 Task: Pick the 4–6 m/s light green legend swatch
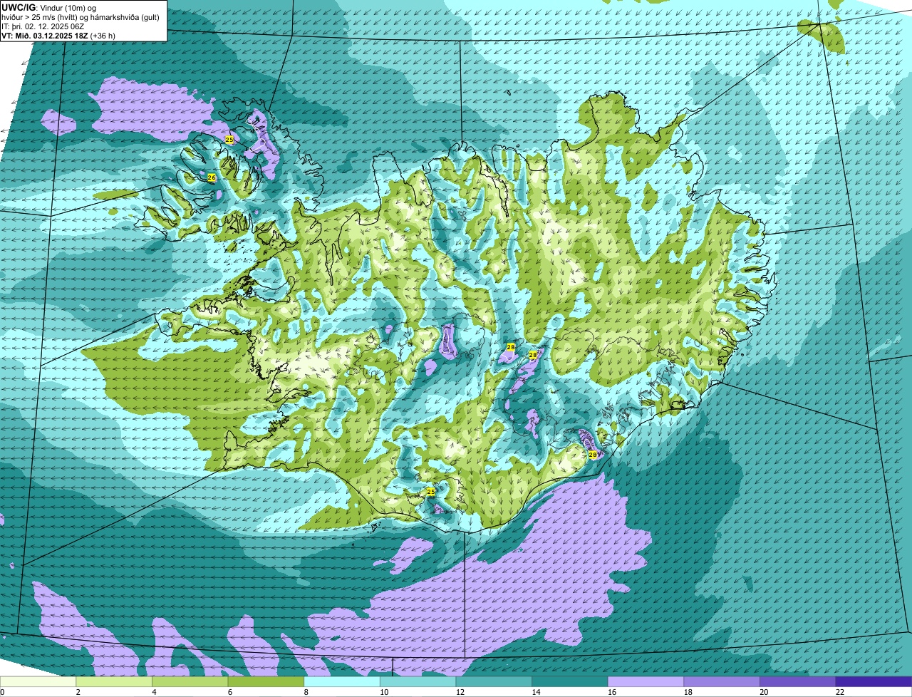pos(190,681)
